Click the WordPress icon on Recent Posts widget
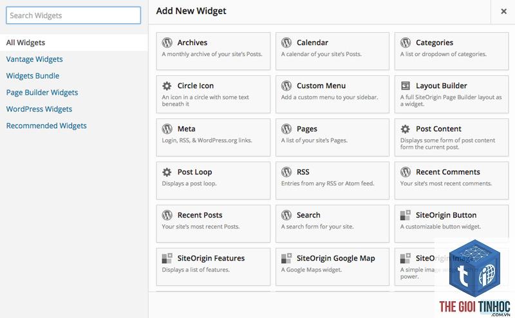The height and width of the screenshot is (318, 515). [167, 215]
